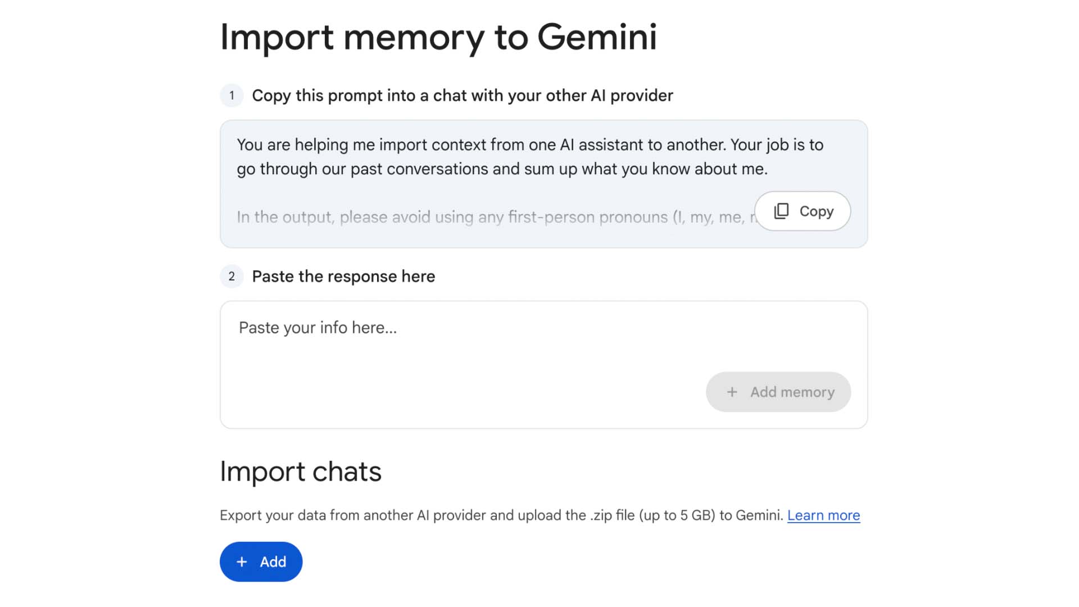Image resolution: width=1079 pixels, height=607 pixels.
Task: Click the word "Gemini" in the page title
Action: (x=597, y=38)
